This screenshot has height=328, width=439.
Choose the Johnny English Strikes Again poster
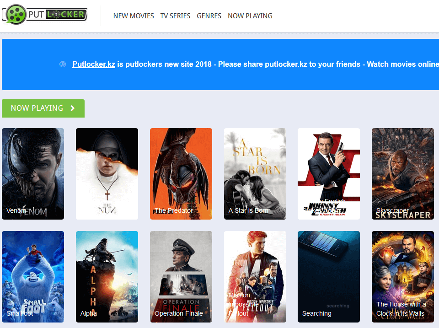click(x=329, y=174)
